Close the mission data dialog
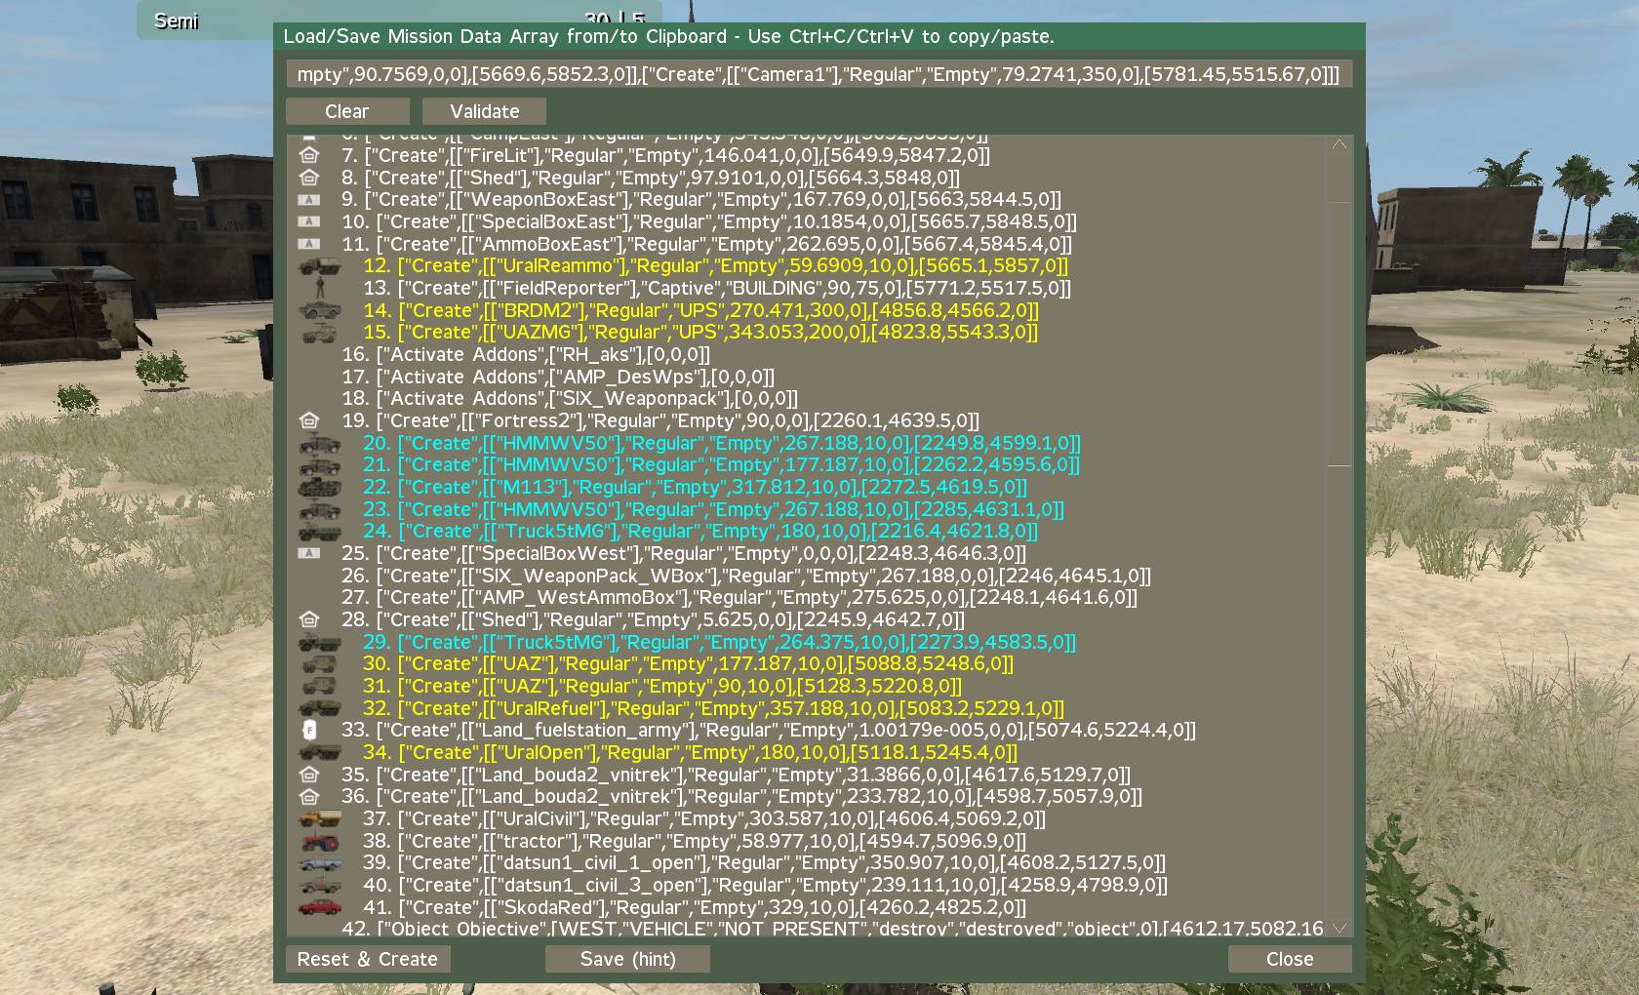This screenshot has width=1639, height=995. 1289,959
